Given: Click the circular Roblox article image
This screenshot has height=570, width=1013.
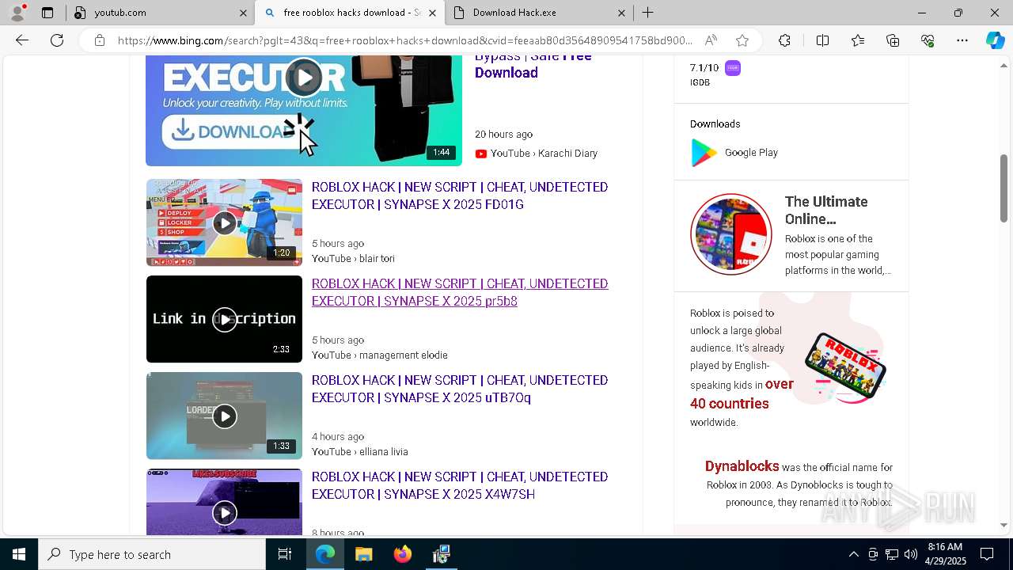Looking at the screenshot, I should click(x=730, y=234).
